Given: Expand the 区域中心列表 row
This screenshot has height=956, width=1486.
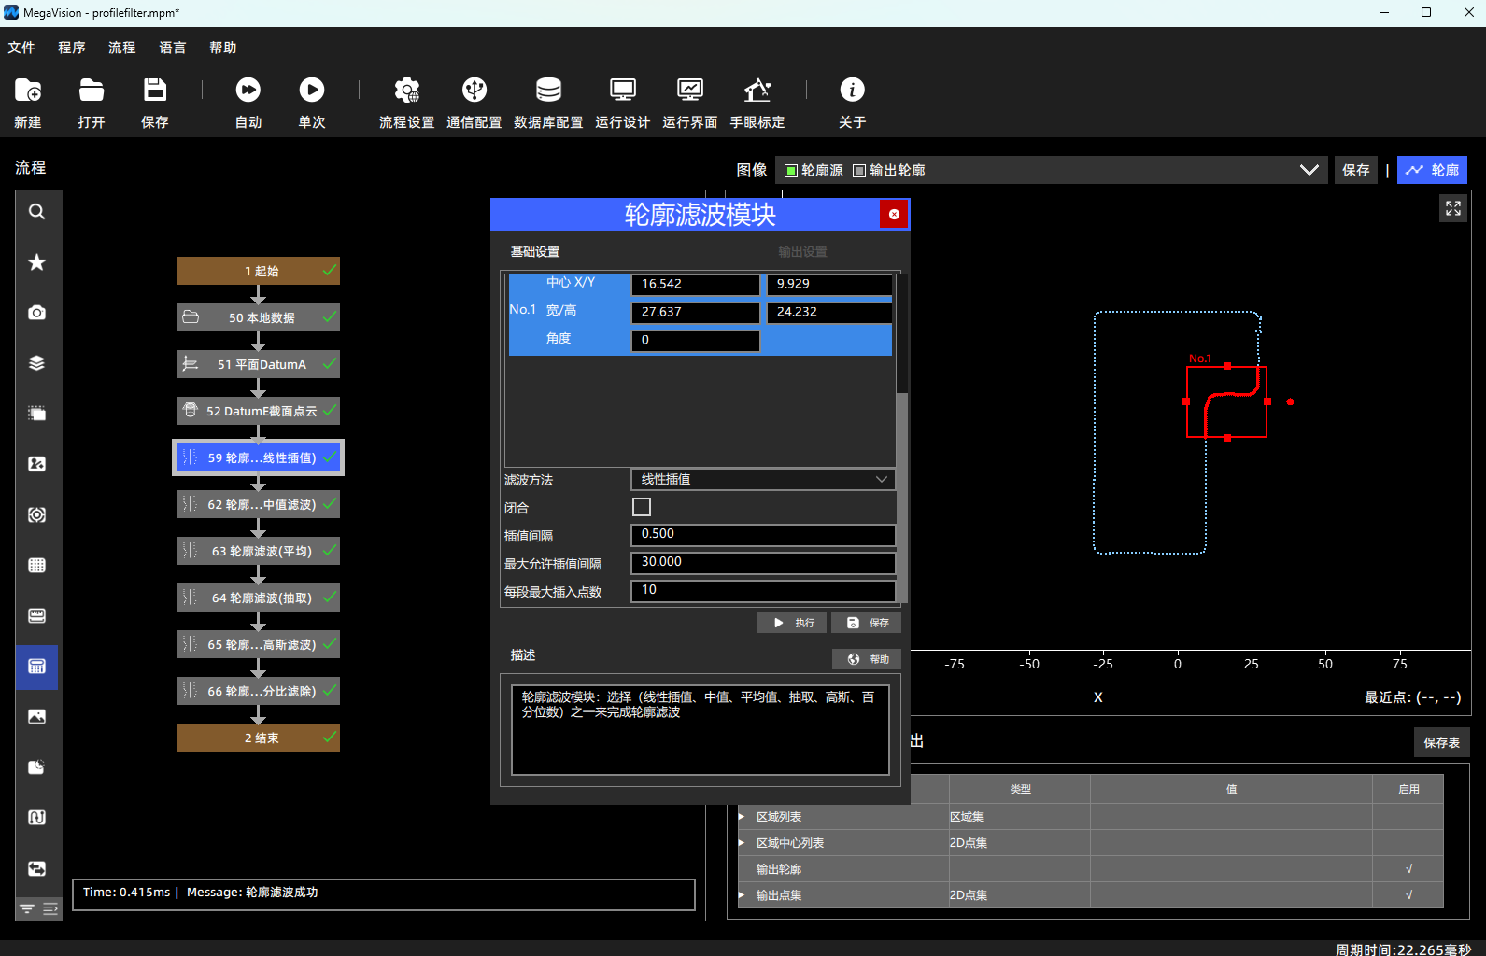Looking at the screenshot, I should (x=742, y=843).
